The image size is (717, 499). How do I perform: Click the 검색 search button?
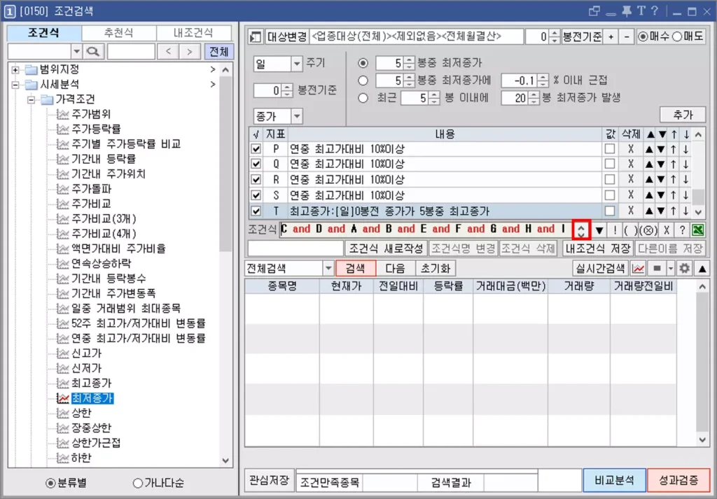pyautogui.click(x=355, y=269)
